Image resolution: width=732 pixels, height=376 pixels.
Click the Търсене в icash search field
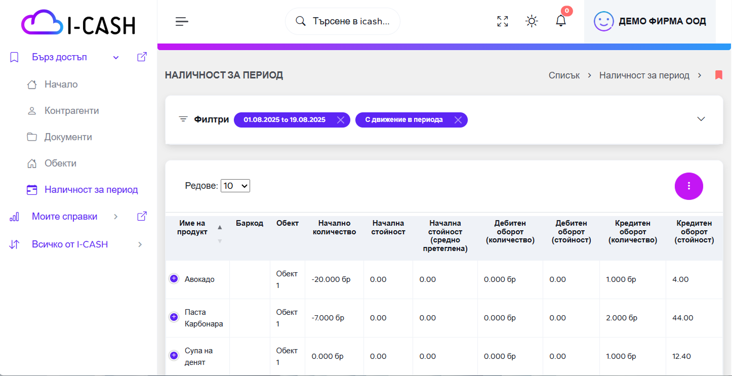point(350,21)
